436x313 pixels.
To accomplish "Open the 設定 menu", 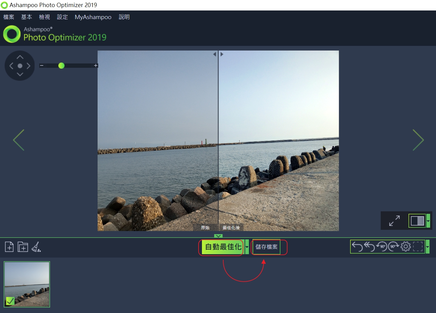I will tap(62, 17).
